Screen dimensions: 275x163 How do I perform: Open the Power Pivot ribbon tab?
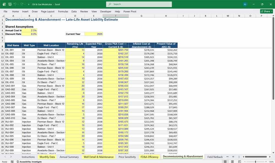130,11
